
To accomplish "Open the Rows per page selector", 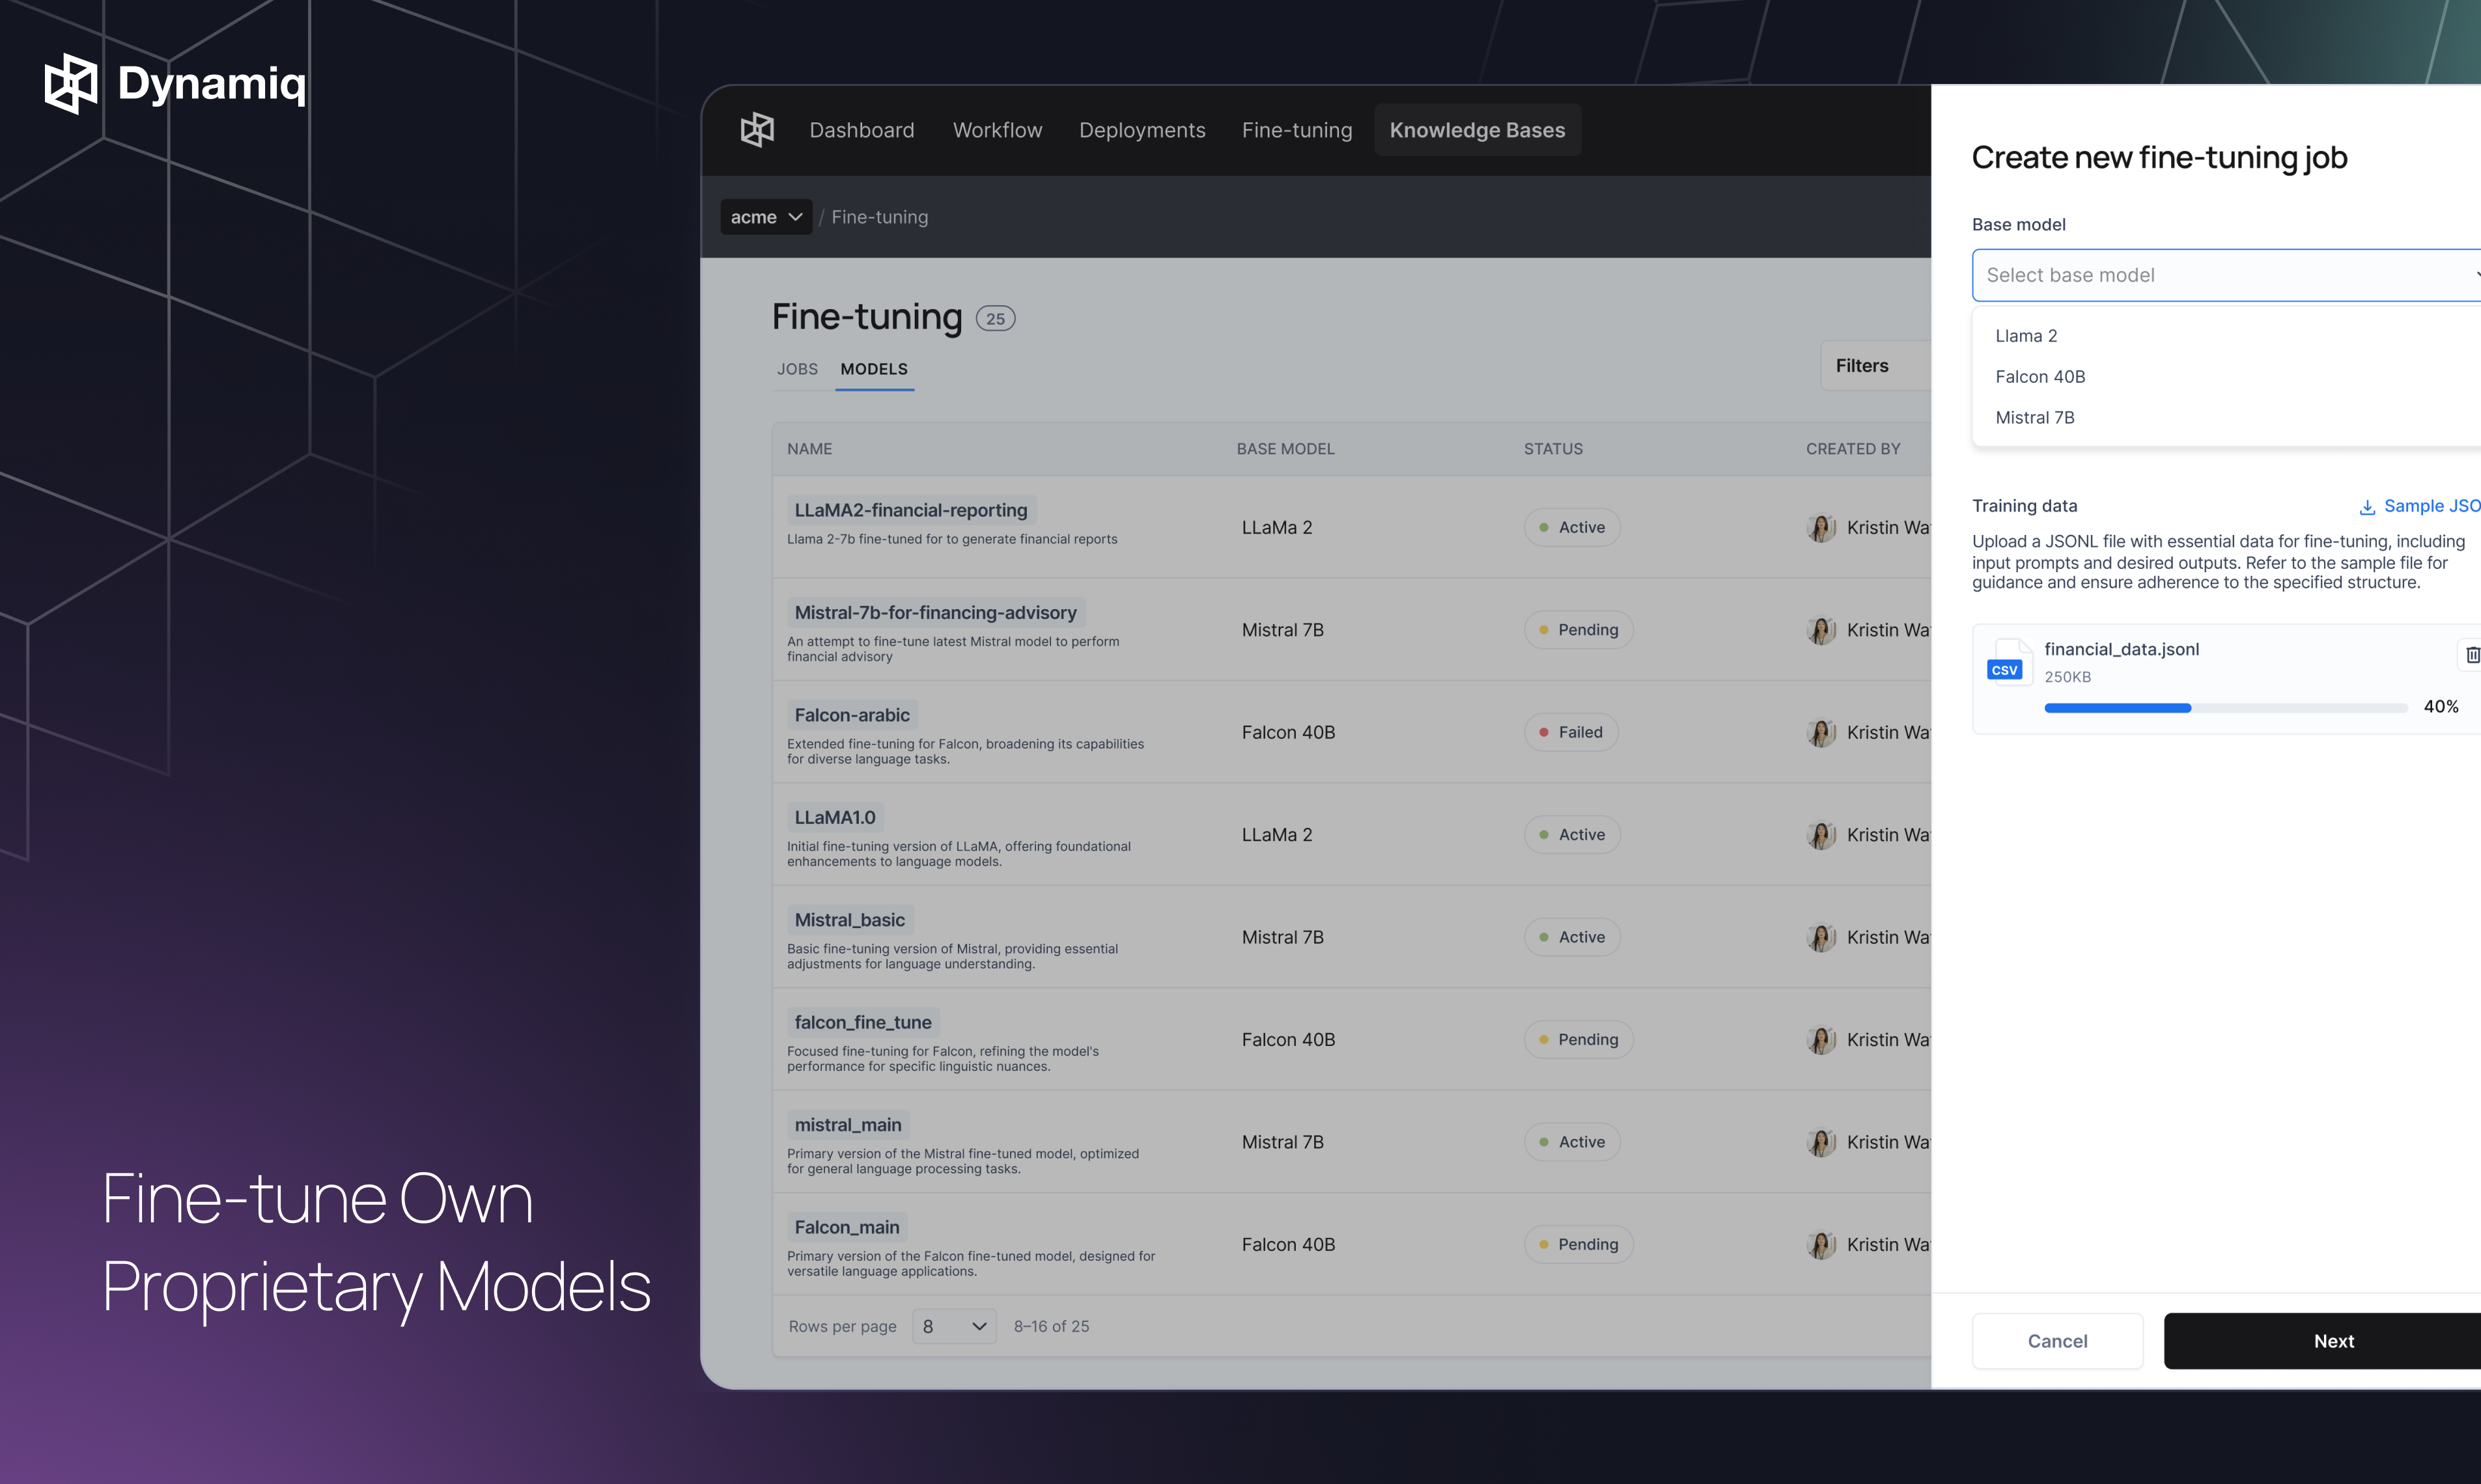I will (953, 1326).
